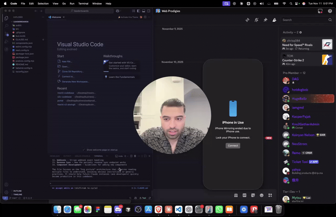Open Brave browser from the dock
This screenshot has height=217, width=336.
coord(158,209)
